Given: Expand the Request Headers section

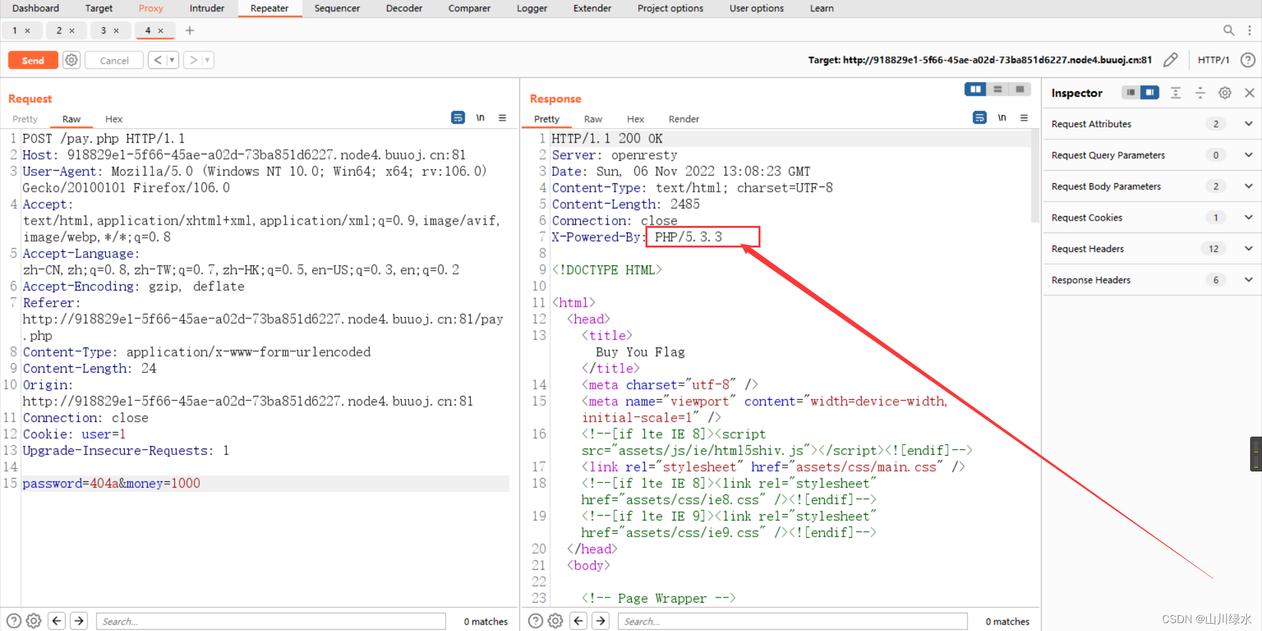Looking at the screenshot, I should coord(1248,249).
